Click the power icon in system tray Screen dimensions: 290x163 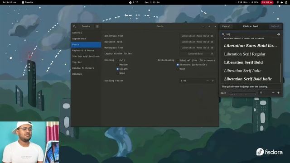pos(286,2)
